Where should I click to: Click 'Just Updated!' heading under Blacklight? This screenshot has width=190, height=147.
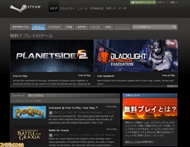pyautogui.click(x=106, y=76)
